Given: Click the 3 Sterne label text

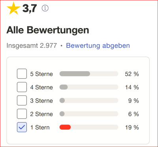Looking at the screenshot, I should coord(41,101).
